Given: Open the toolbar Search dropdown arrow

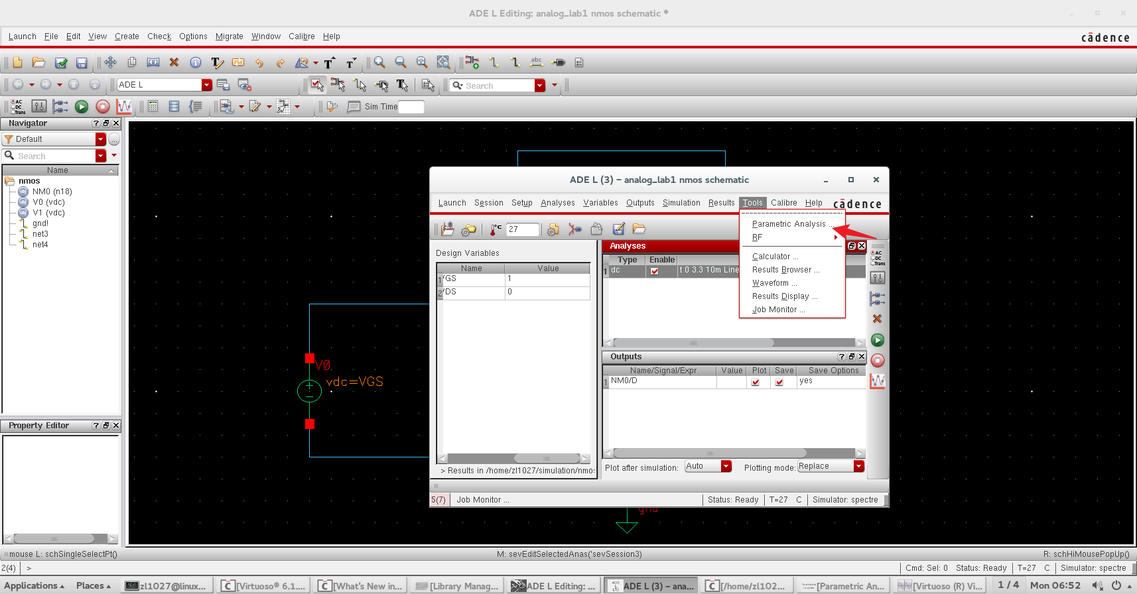Looking at the screenshot, I should point(540,86).
